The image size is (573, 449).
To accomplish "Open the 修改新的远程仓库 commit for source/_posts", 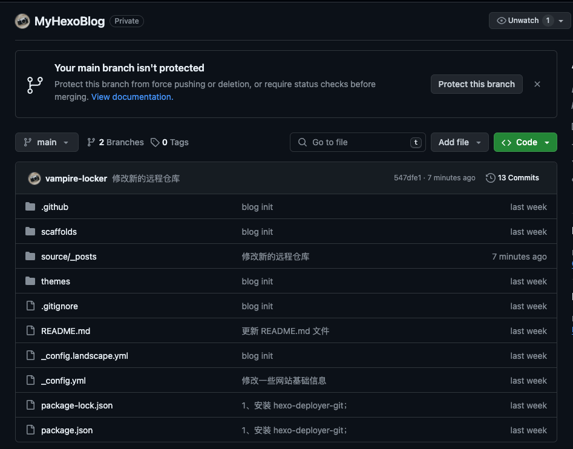I will tap(275, 257).
